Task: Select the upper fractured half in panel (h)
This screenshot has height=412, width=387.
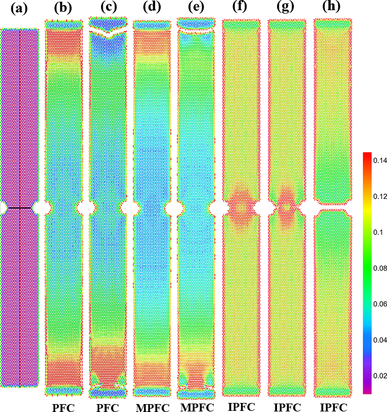Action: click(333, 111)
